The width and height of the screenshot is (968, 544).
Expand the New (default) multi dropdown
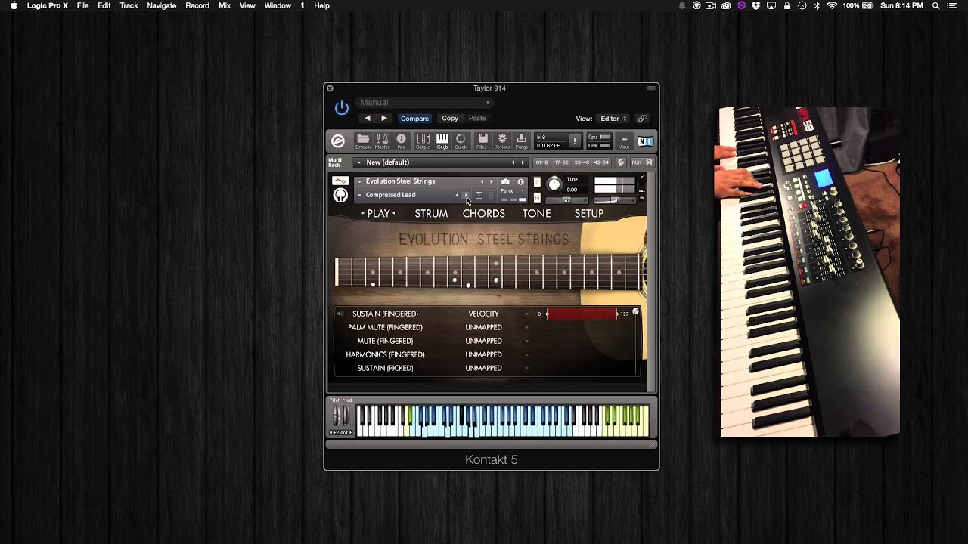coord(359,162)
